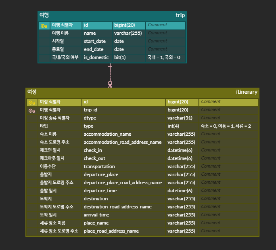This screenshot has width=276, height=250.
Task: Click the '숙소 = 0, 이동 = 1, 체류 = 2' comment
Action: click(228, 126)
